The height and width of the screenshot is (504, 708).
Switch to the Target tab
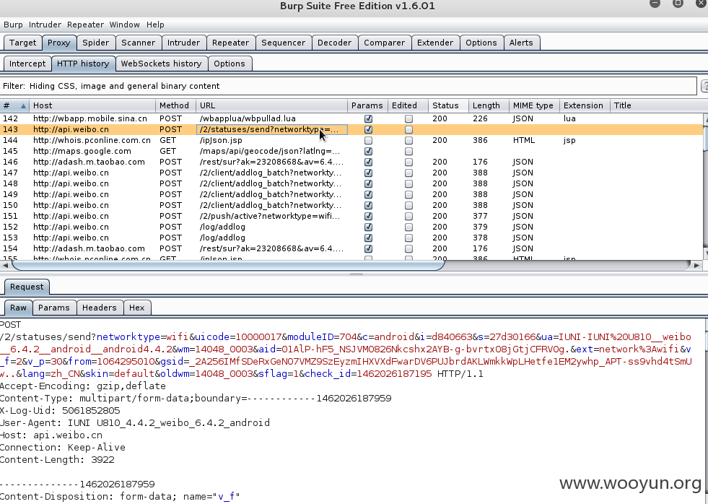pos(22,43)
